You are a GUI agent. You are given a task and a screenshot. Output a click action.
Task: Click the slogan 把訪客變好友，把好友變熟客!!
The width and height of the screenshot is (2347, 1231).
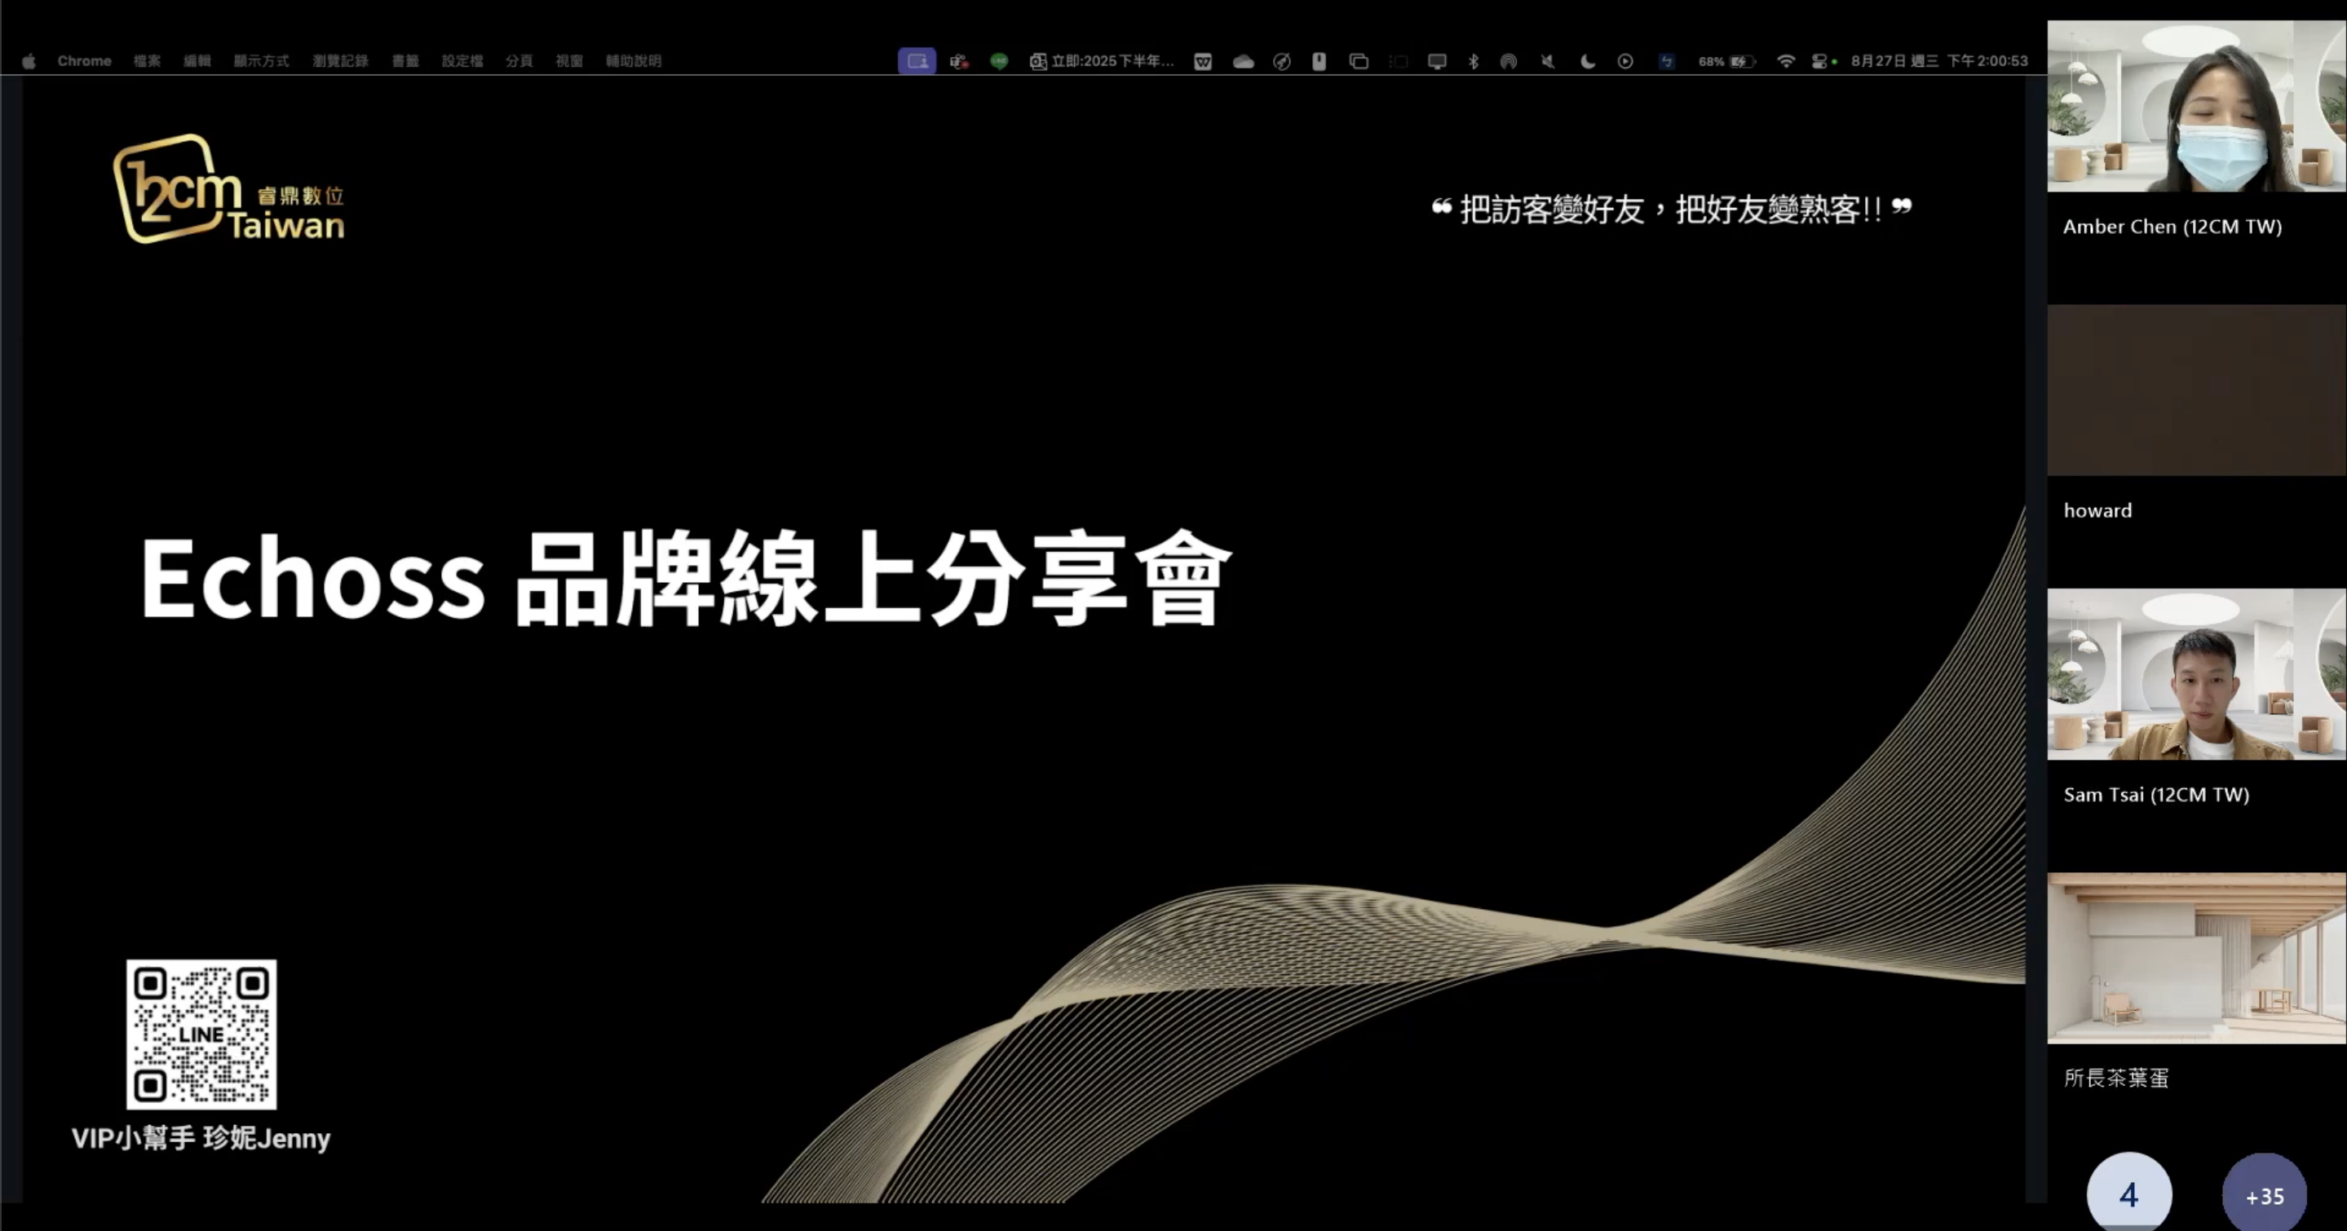point(1671,210)
